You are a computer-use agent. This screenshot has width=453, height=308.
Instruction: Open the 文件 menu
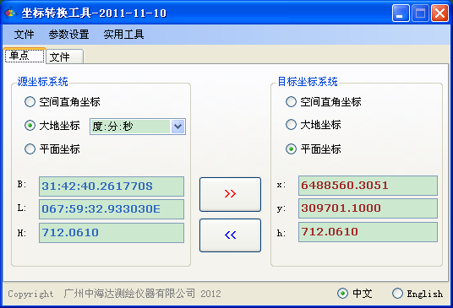pos(25,35)
